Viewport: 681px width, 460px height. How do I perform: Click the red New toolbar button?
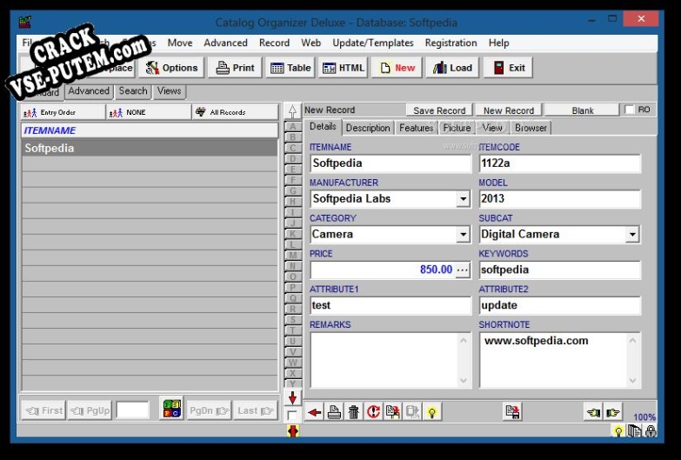397,68
